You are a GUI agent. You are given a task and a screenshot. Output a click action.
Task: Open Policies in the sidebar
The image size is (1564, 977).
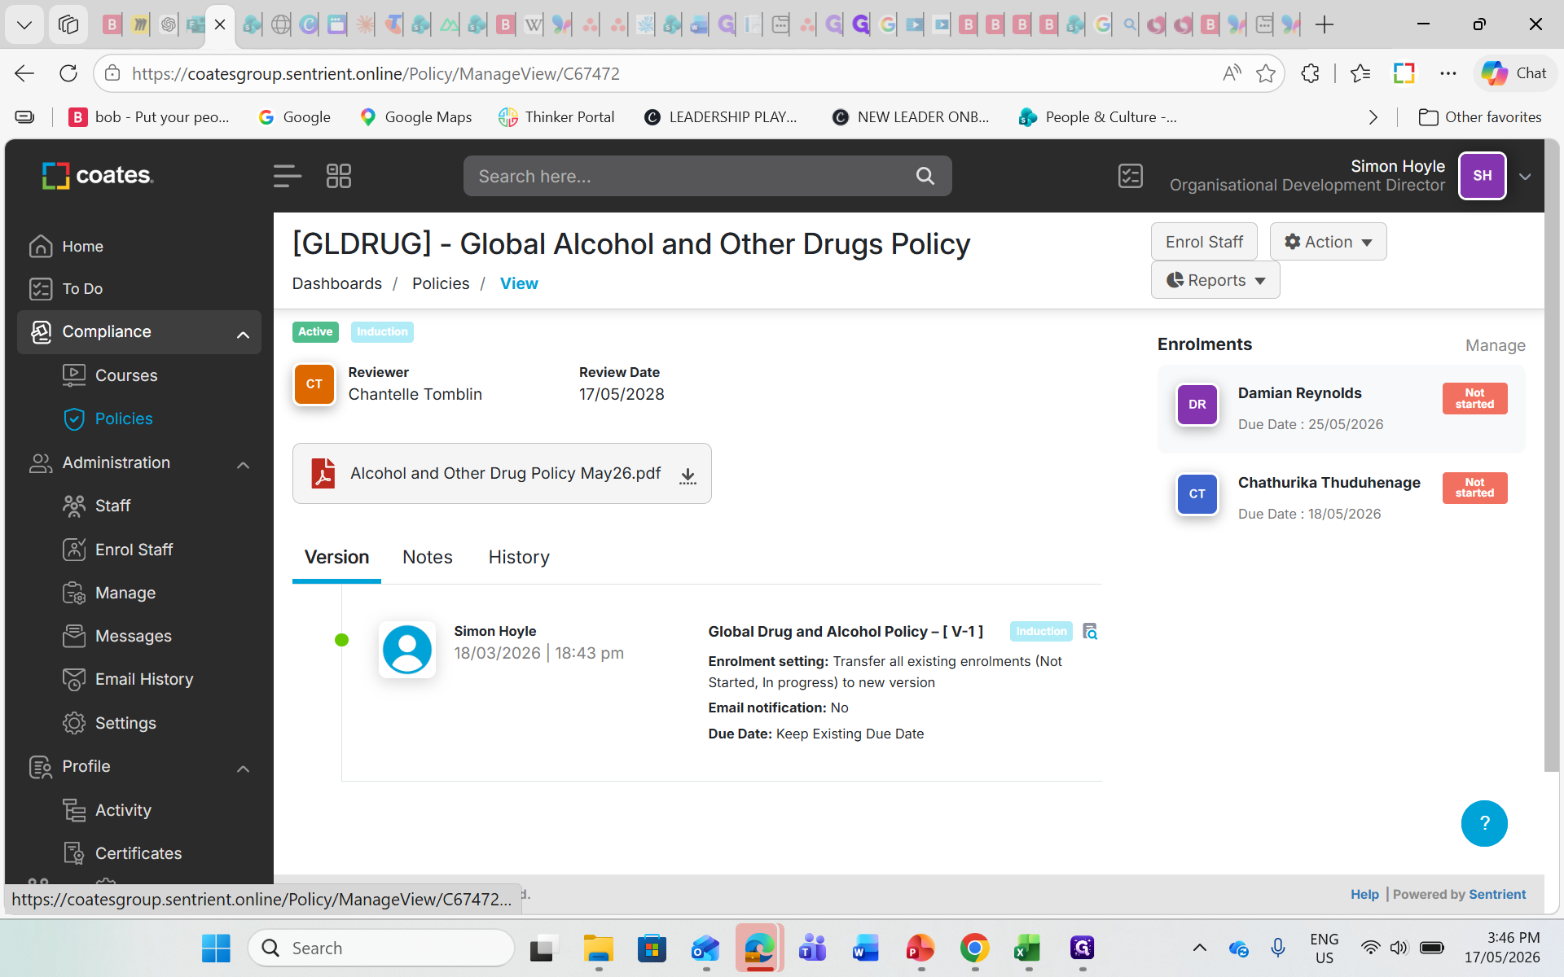click(x=124, y=418)
